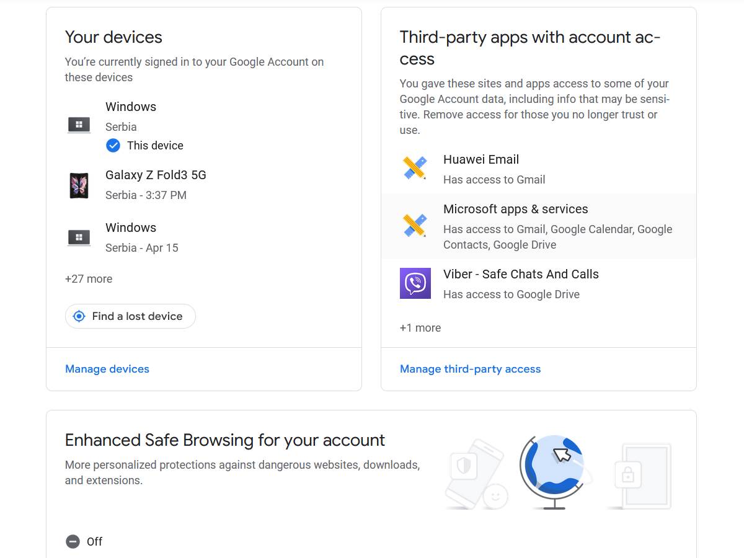Click the Windows device icon under Your devices
The width and height of the screenshot is (744, 558).
click(x=79, y=124)
